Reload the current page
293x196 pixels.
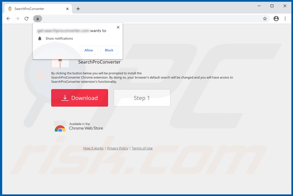tap(27, 18)
